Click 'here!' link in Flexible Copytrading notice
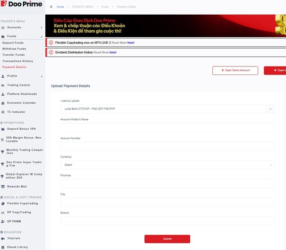Image resolution: width=286 pixels, height=250 pixels. pos(131,42)
